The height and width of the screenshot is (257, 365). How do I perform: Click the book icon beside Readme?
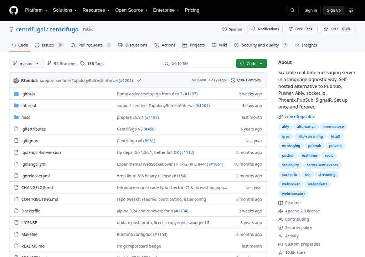[x=281, y=203]
